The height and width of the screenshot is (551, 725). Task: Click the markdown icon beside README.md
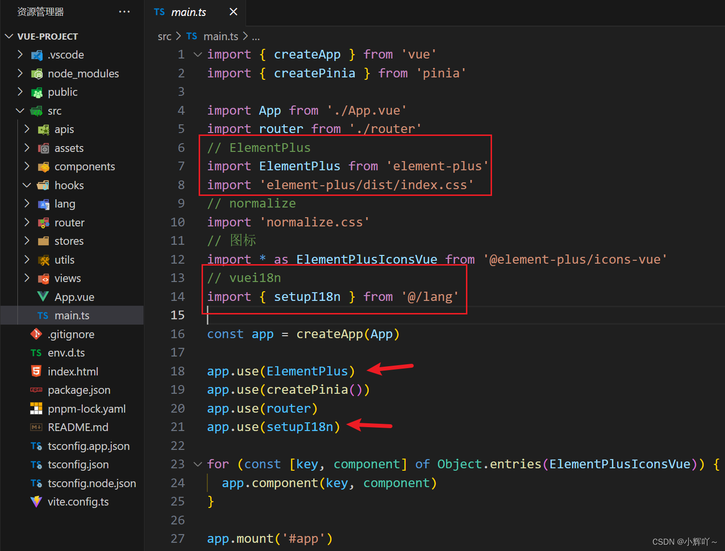tap(36, 427)
